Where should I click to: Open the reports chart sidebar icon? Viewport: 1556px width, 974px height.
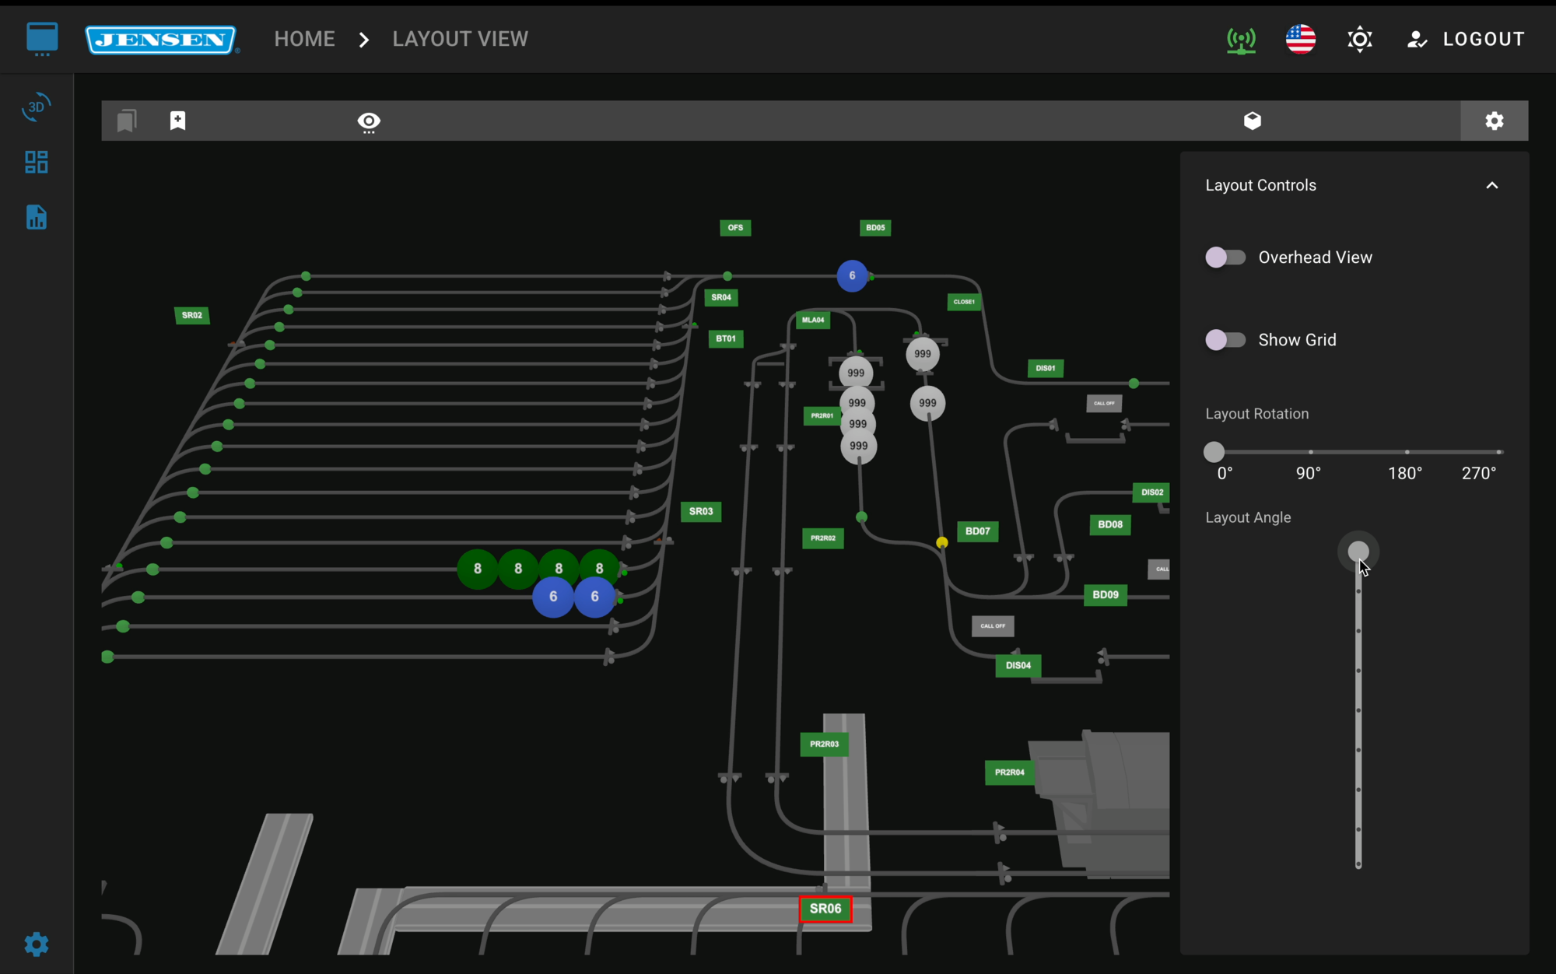(36, 217)
